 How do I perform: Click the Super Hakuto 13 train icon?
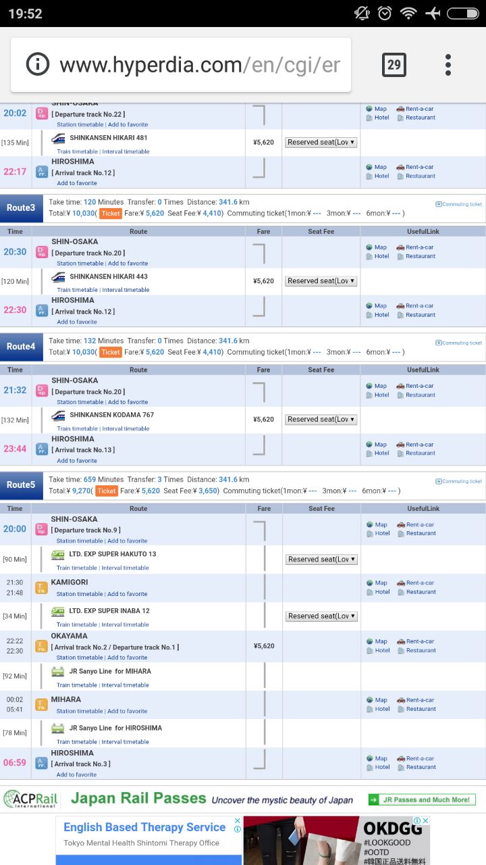[x=58, y=554]
